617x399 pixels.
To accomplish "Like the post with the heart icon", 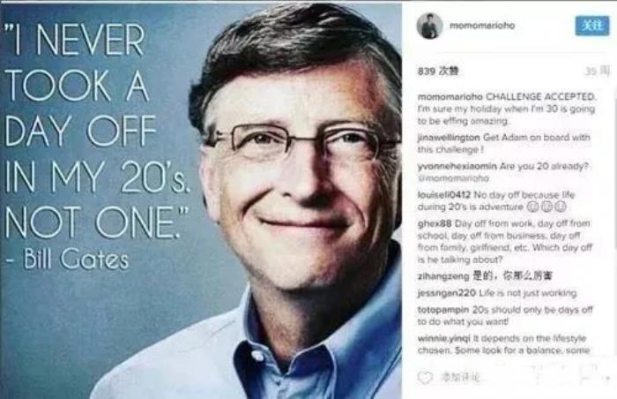I will click(425, 377).
